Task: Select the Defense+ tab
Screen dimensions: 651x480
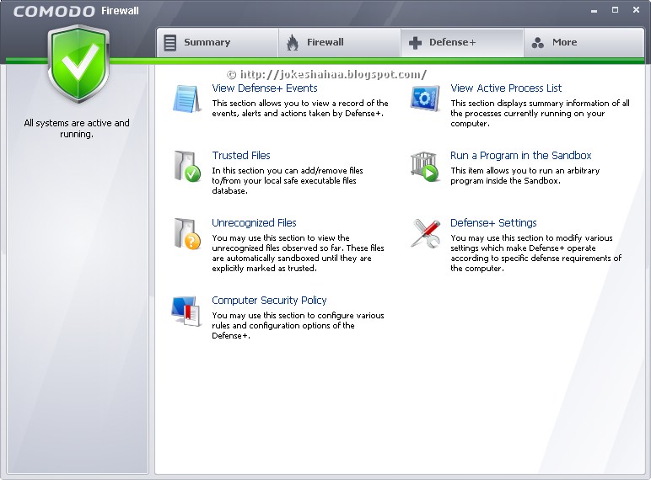Action: (x=461, y=42)
